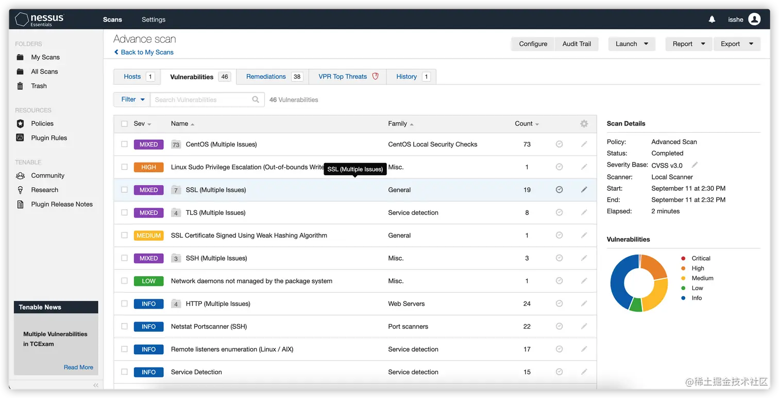
Task: Click the orange High legend dot
Action: (683, 268)
